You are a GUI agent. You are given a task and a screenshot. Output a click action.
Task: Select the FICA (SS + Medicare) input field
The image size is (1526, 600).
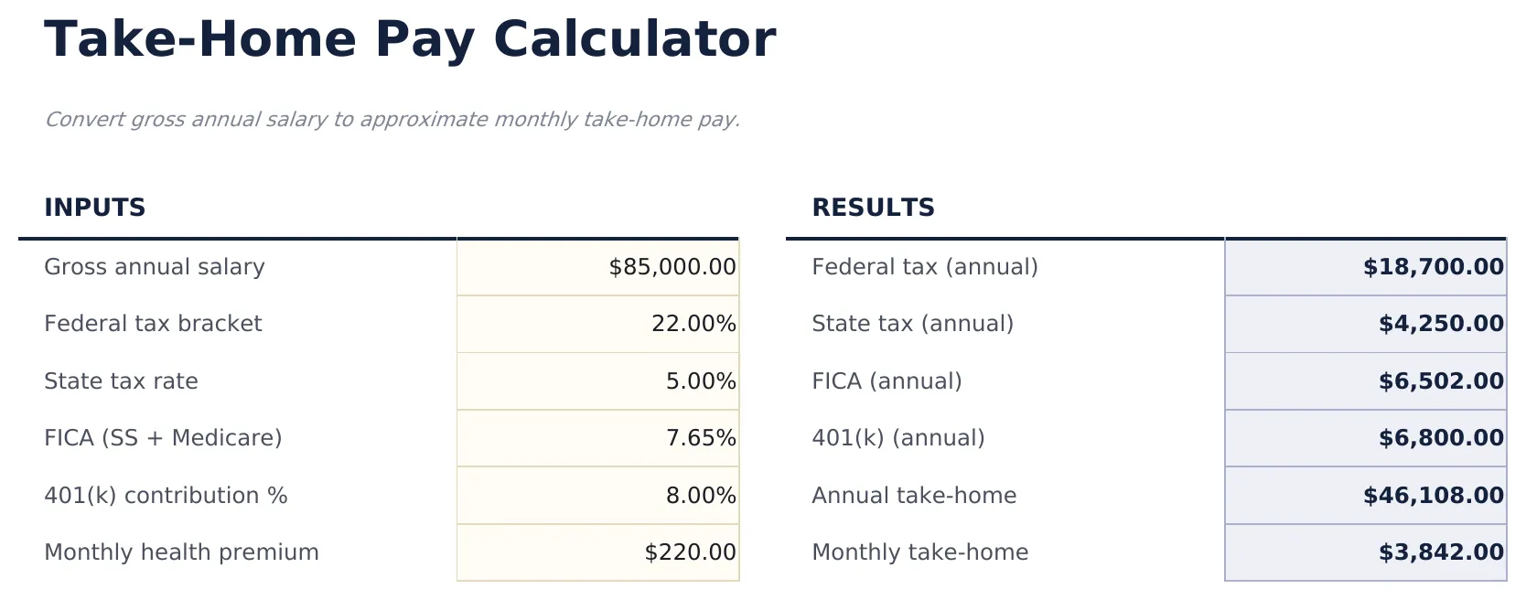[x=596, y=438]
